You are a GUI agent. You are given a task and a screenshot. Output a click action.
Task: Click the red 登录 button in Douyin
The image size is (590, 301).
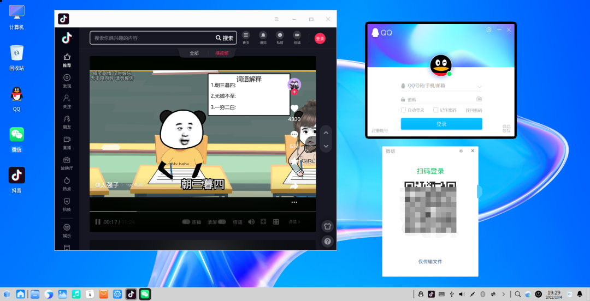tap(320, 38)
